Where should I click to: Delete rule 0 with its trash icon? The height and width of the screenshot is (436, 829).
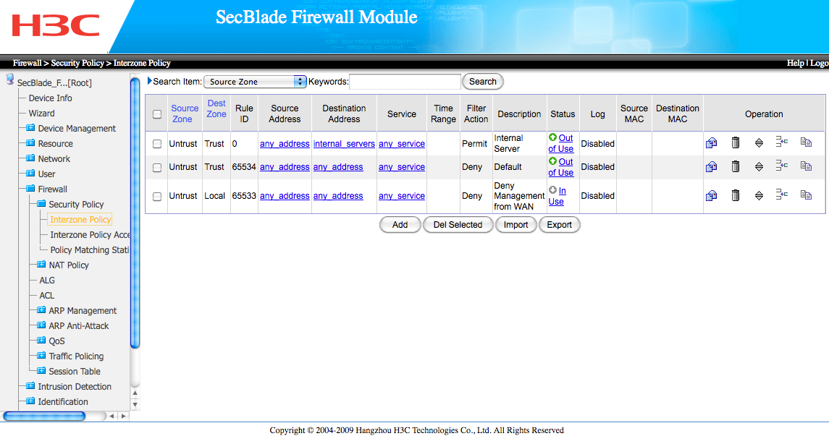736,142
